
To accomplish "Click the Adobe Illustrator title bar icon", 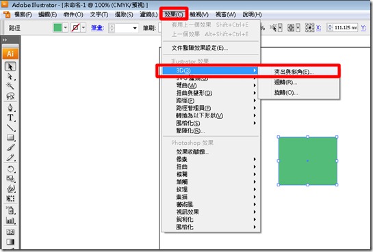I will click(5, 4).
